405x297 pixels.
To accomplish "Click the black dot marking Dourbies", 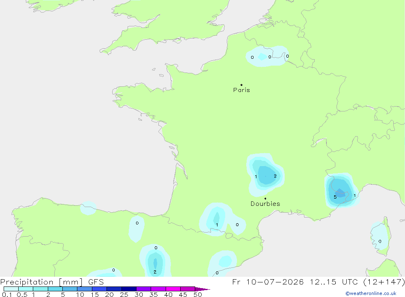I will click(265, 199).
